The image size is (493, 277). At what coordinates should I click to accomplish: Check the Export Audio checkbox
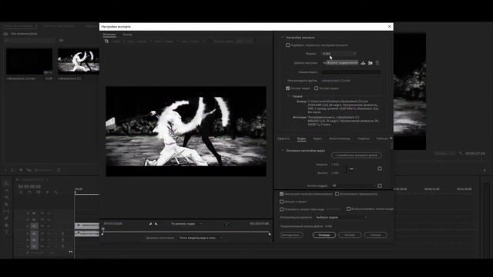[x=317, y=88]
